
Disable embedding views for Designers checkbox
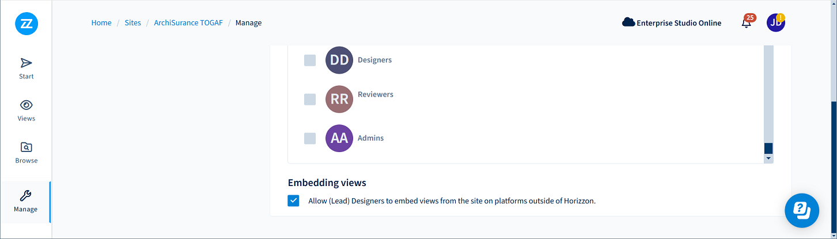[x=294, y=201]
